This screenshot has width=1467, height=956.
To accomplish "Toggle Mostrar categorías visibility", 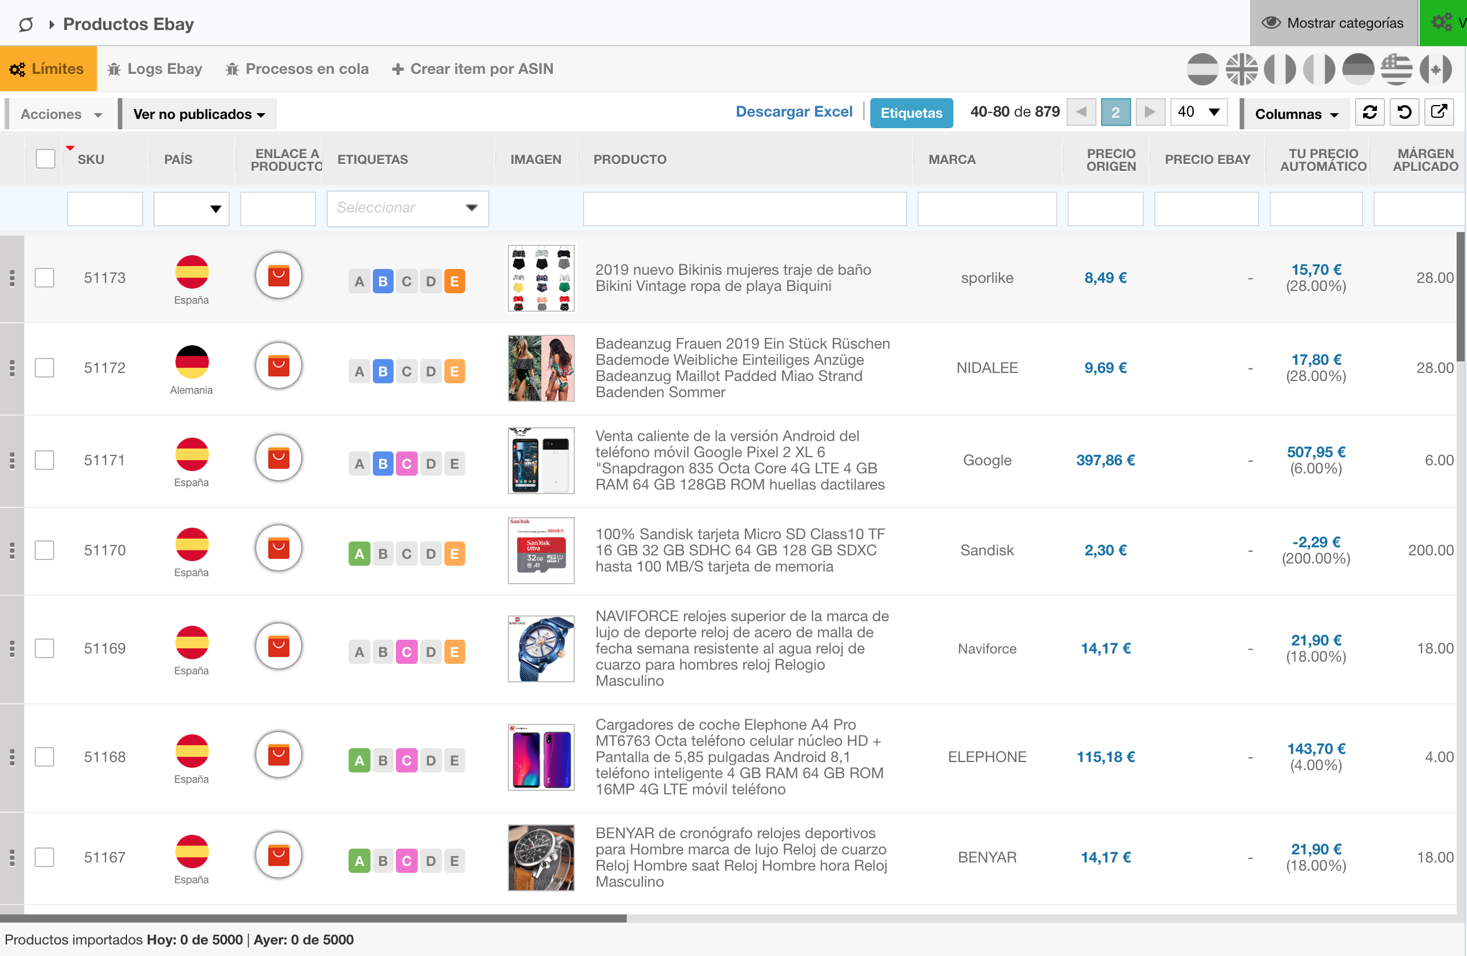I will click(1333, 23).
